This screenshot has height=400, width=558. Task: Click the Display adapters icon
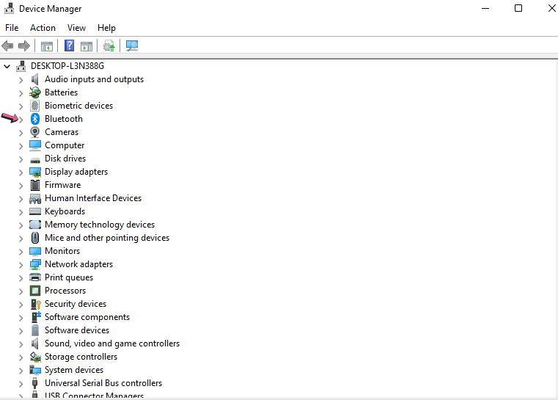35,172
